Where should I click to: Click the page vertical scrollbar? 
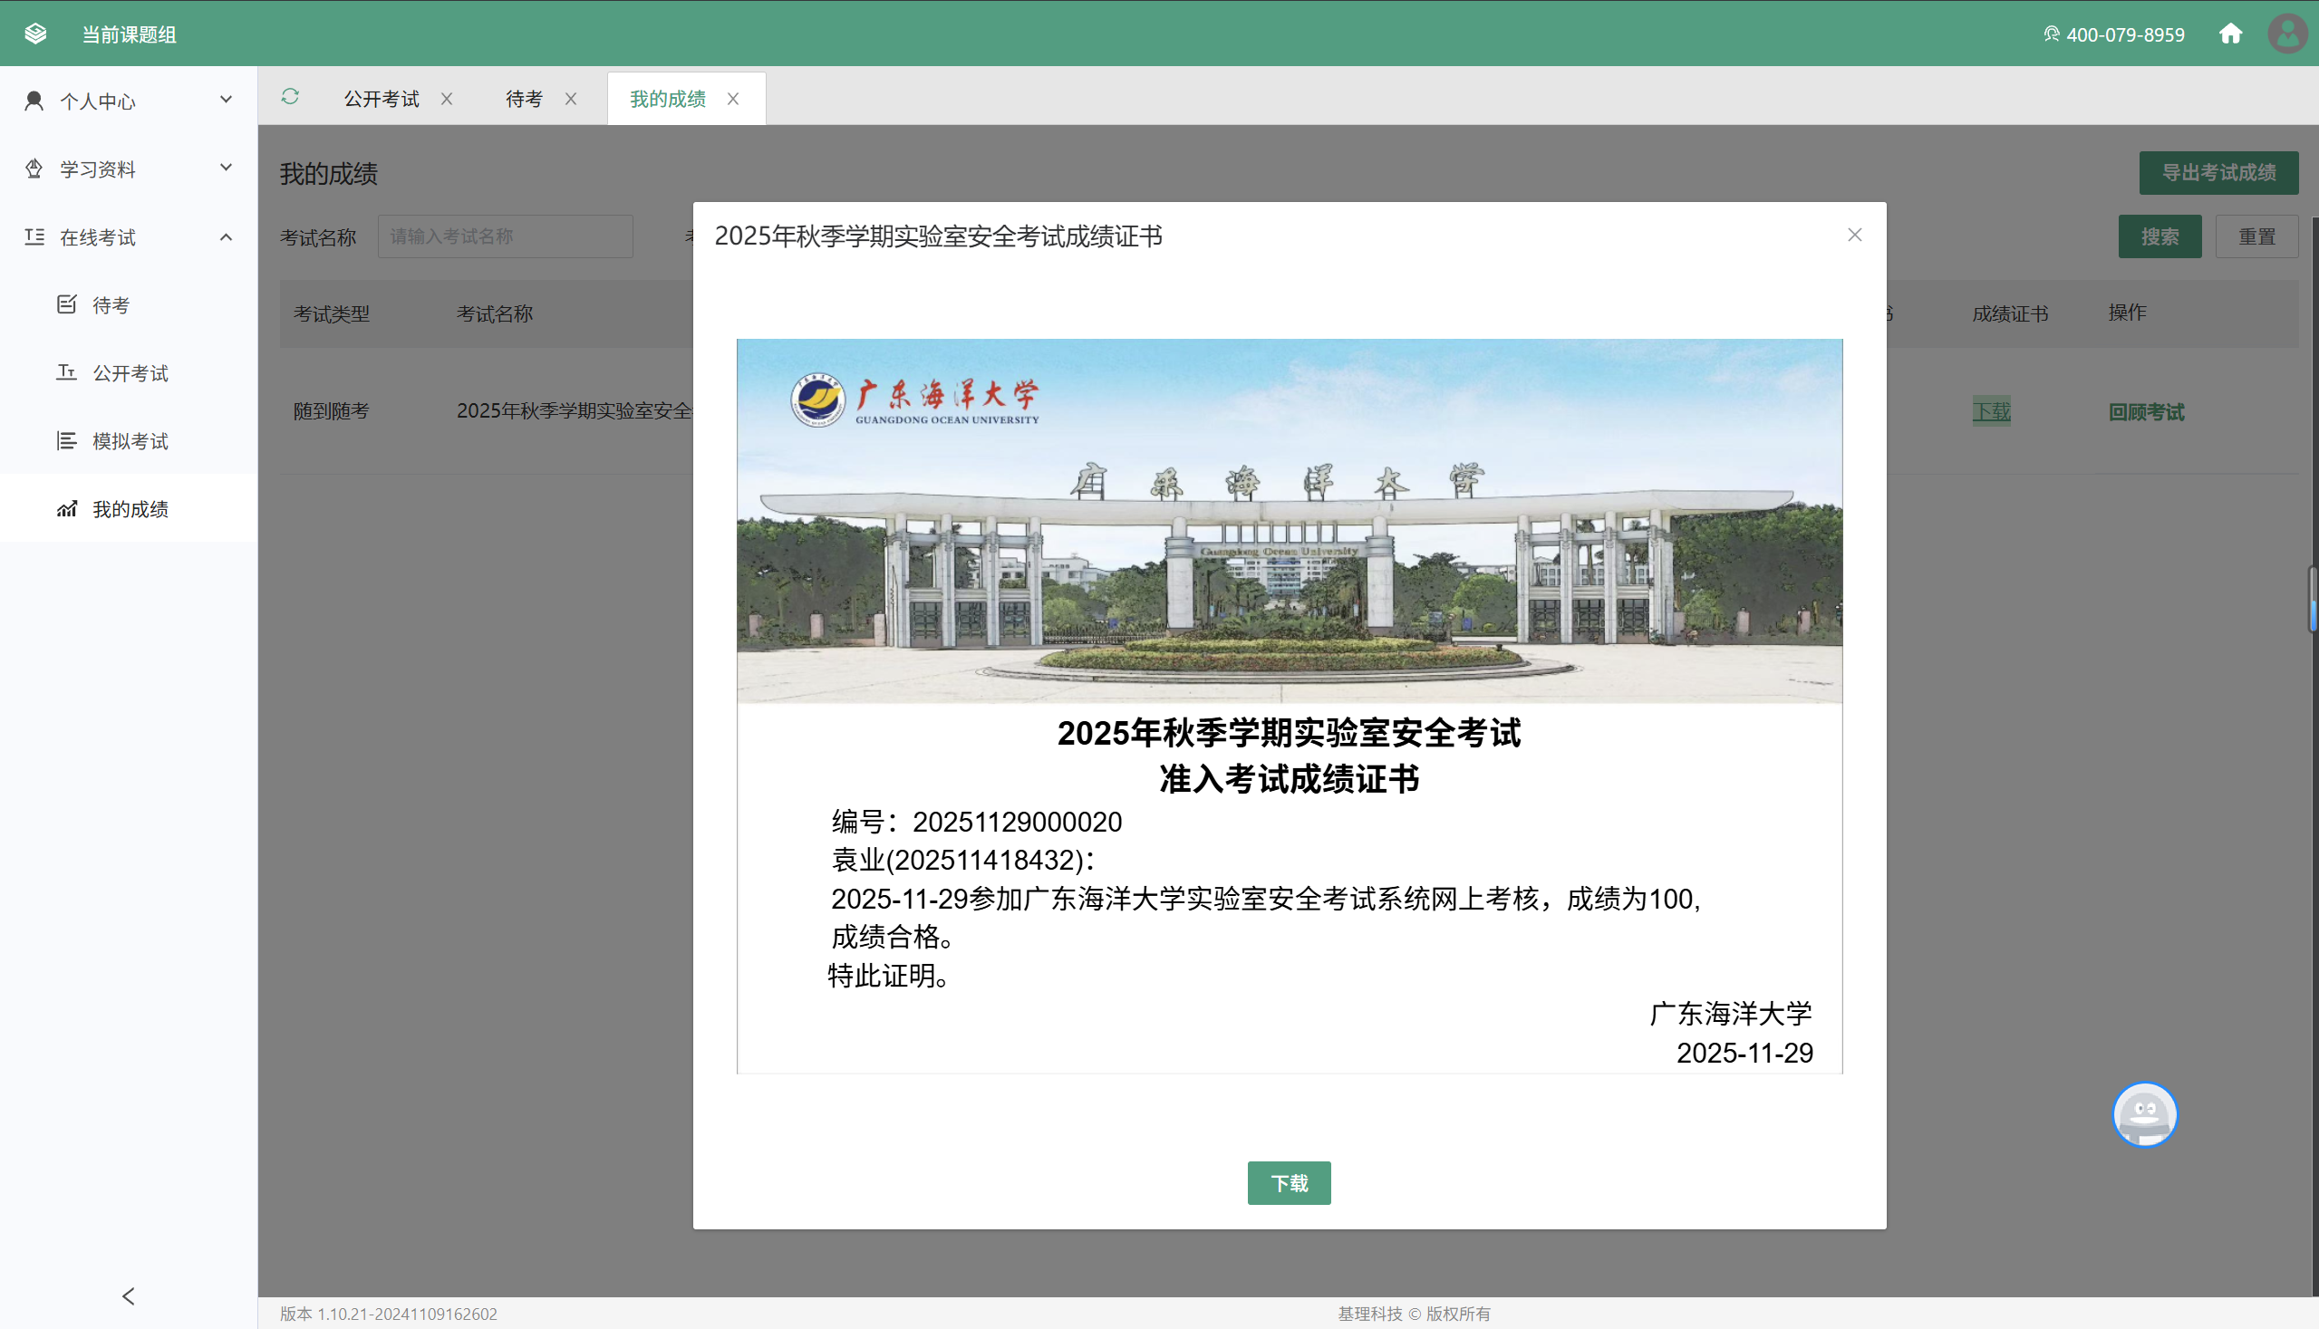tap(2314, 599)
